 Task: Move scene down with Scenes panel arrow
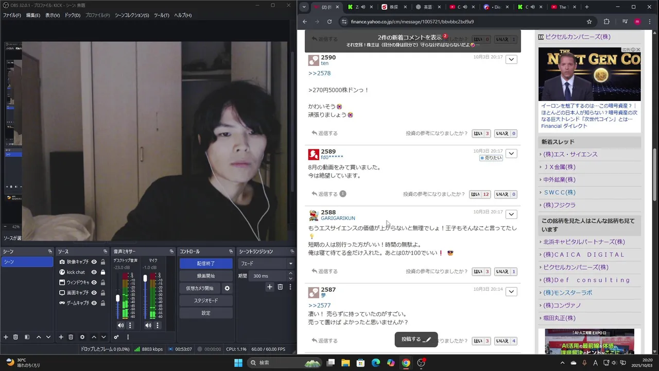[x=48, y=337]
